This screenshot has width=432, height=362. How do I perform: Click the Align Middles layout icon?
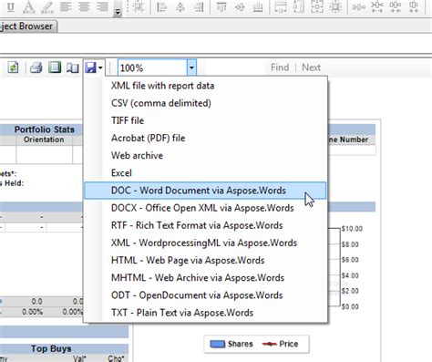point(240,7)
